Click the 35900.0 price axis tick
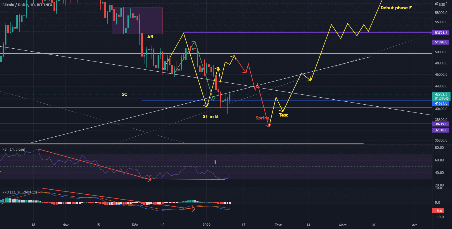This screenshot has width=452, height=229. pyautogui.click(x=441, y=140)
